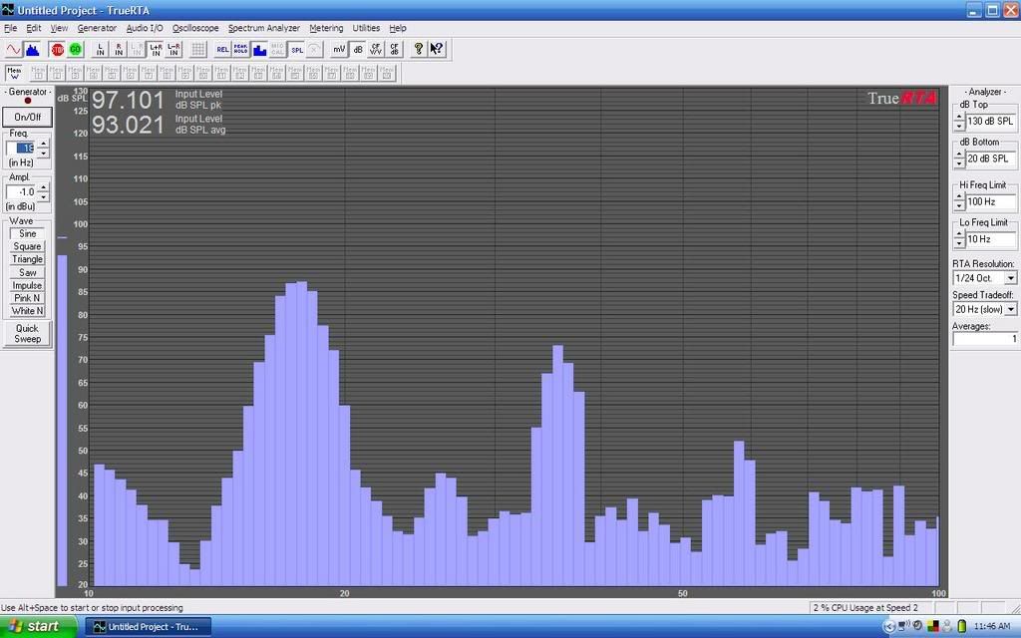Click the green GO toolbar button
The image size is (1021, 638).
76,50
